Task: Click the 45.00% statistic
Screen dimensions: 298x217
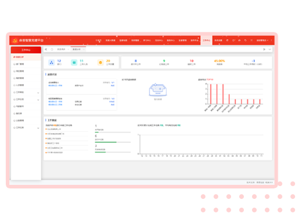Action: (219, 61)
